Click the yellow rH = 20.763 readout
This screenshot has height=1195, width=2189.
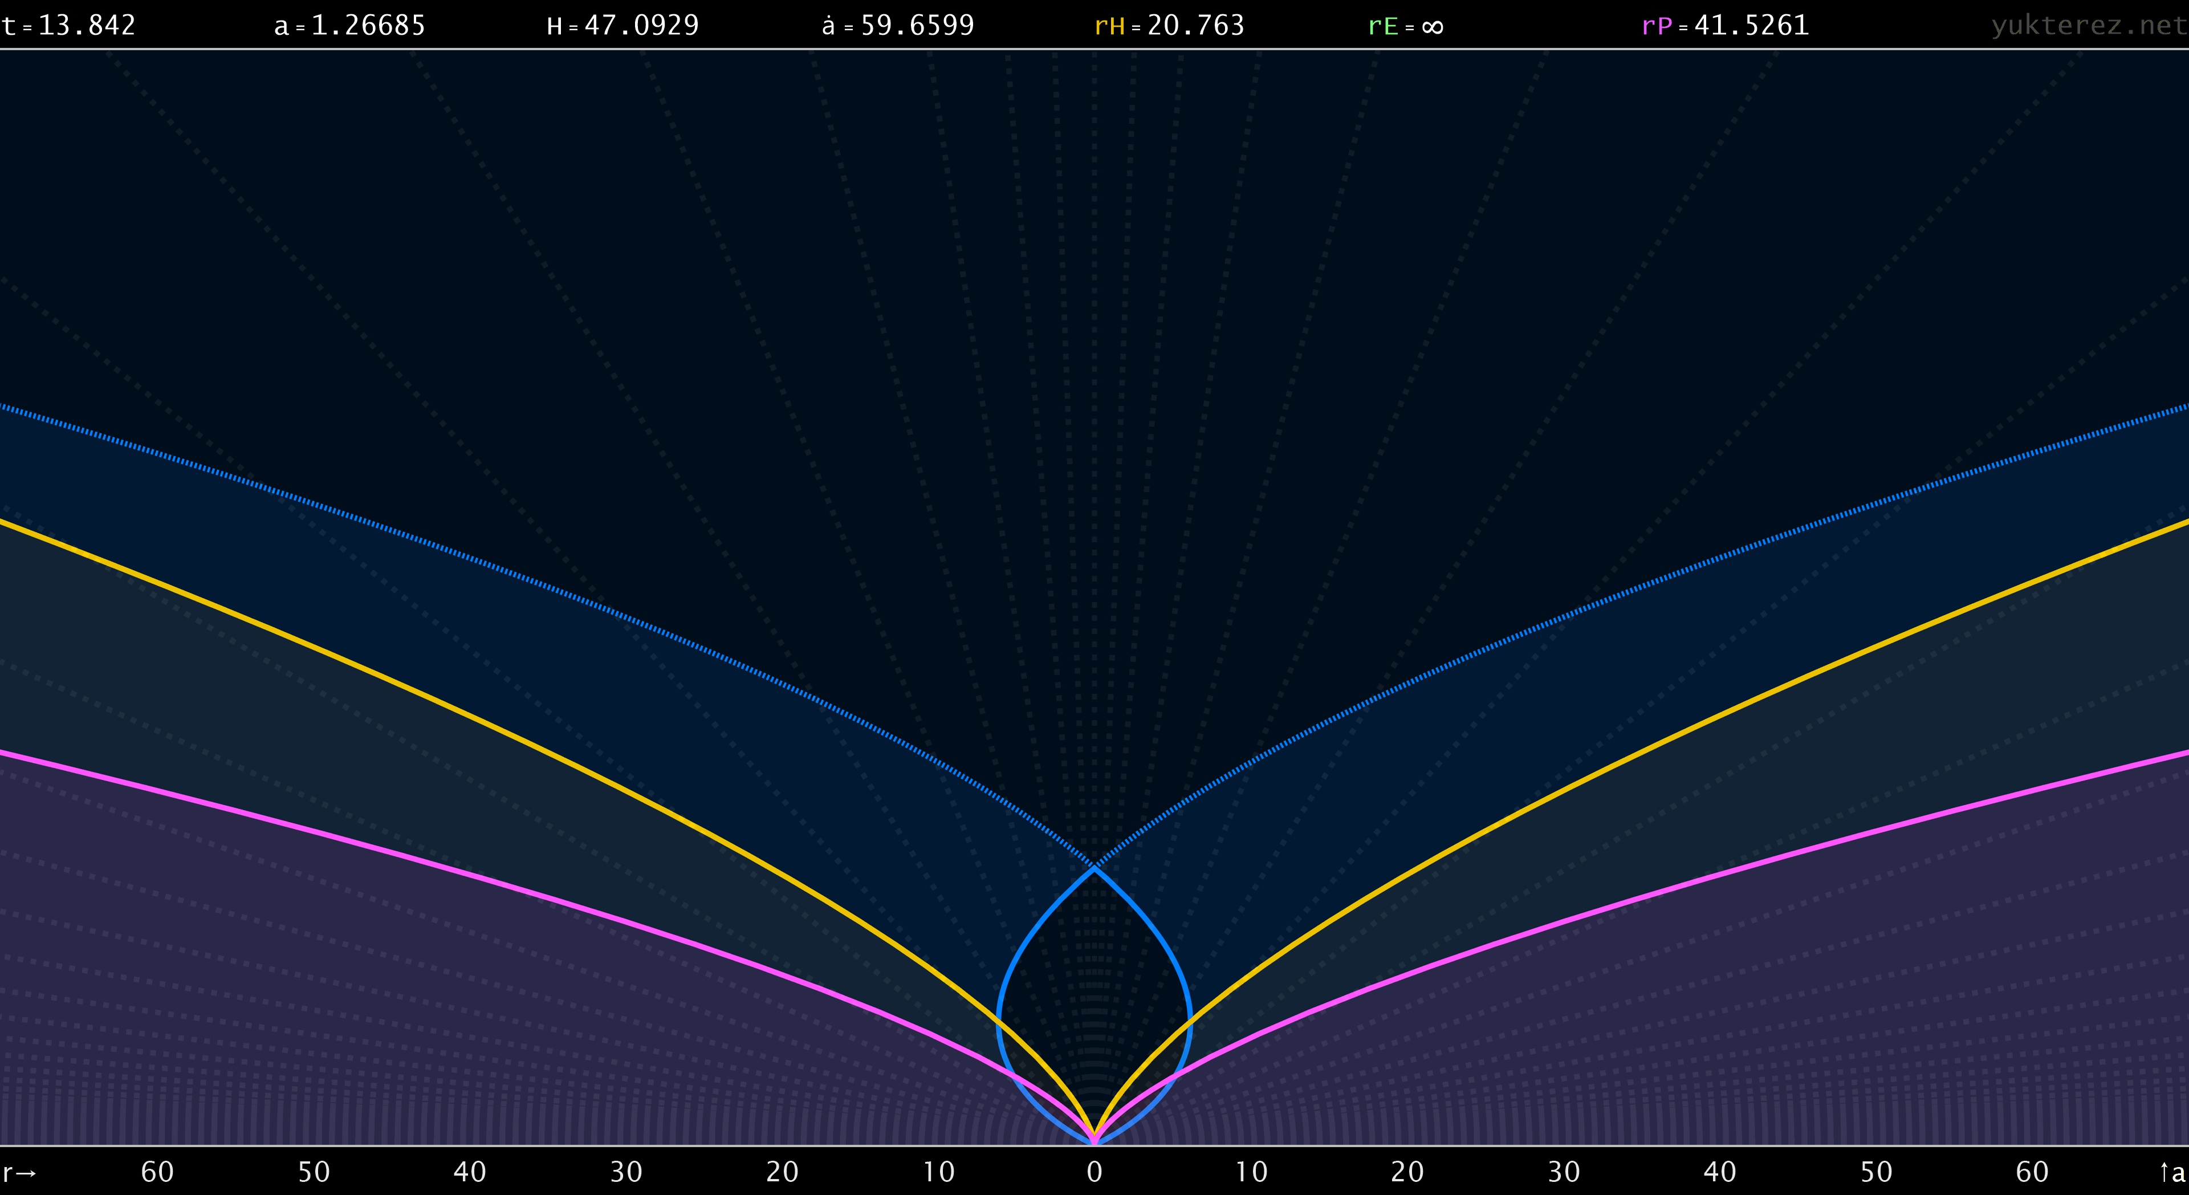[x=1169, y=26]
